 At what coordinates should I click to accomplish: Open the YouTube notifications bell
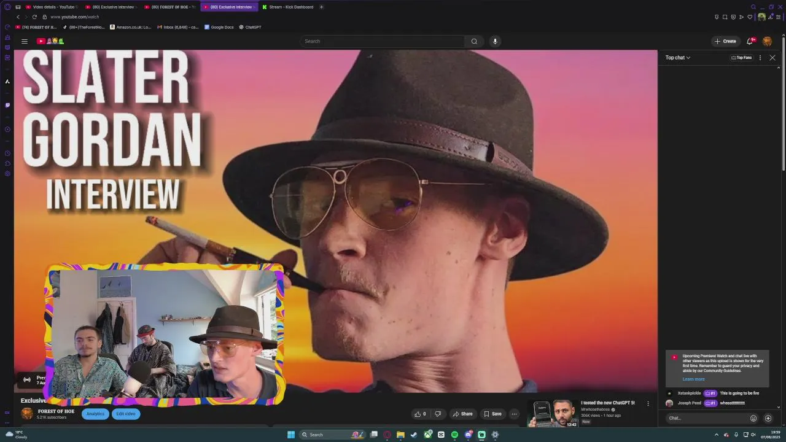(750, 41)
